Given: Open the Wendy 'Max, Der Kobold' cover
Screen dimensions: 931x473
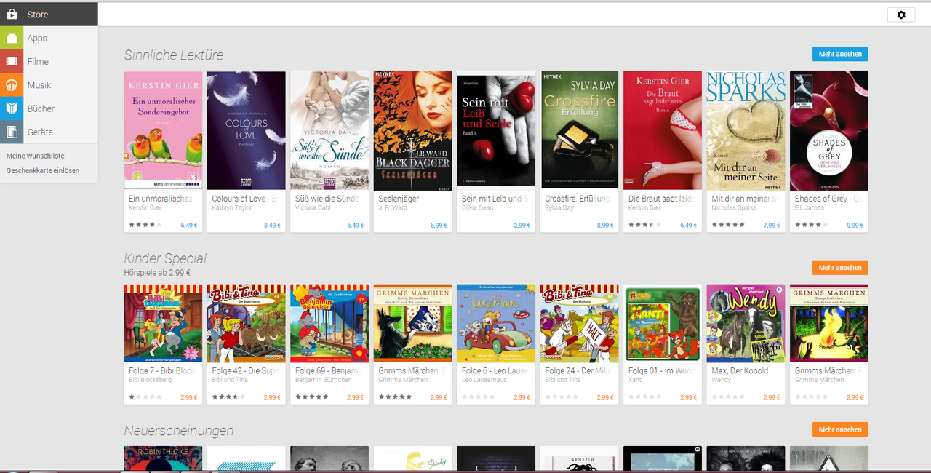Looking at the screenshot, I should pos(746,323).
